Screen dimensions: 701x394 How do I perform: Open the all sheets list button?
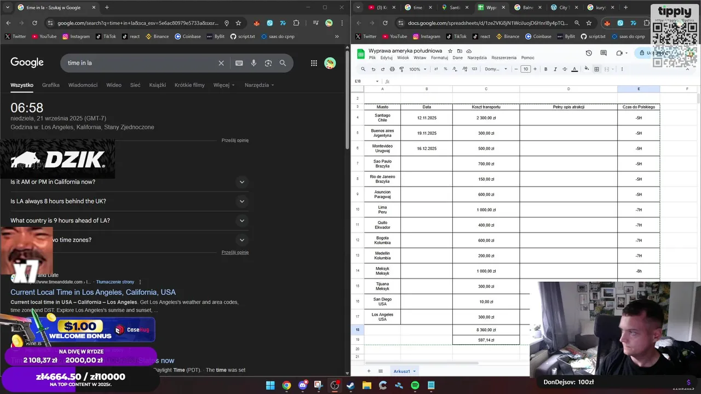tap(381, 371)
